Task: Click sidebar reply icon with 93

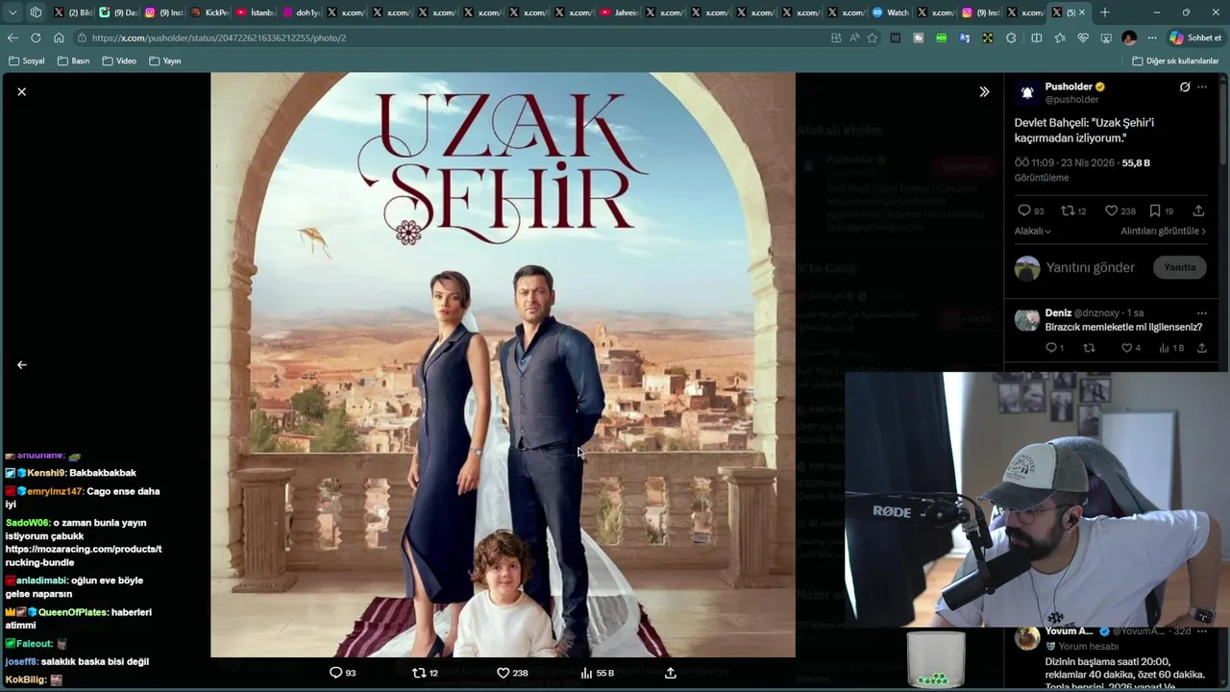Action: tap(1031, 210)
